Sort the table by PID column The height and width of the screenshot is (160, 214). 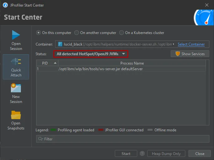[47, 63]
